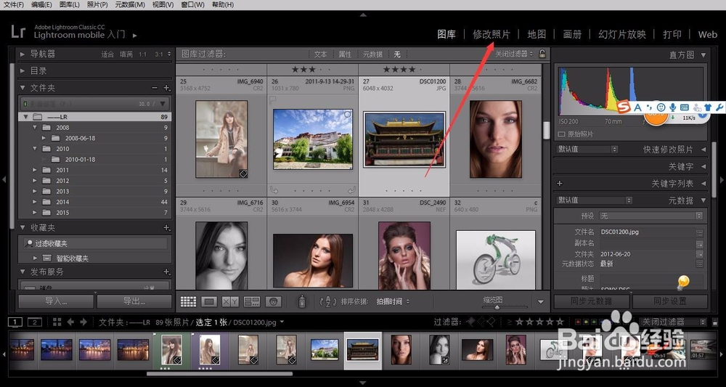The height and width of the screenshot is (387, 726).
Task: Click the red color label filter
Action: [577, 322]
